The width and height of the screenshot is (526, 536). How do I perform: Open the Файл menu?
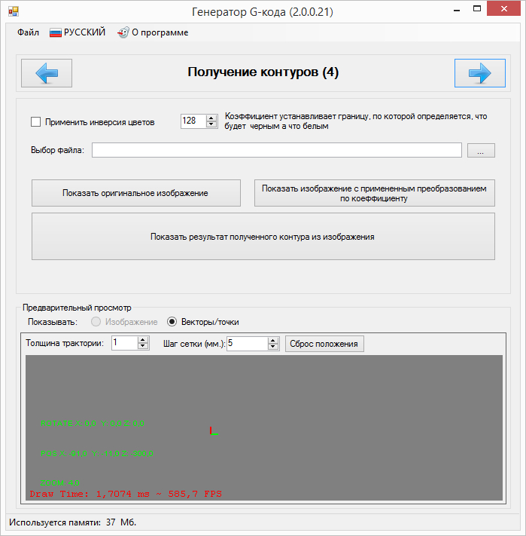28,32
